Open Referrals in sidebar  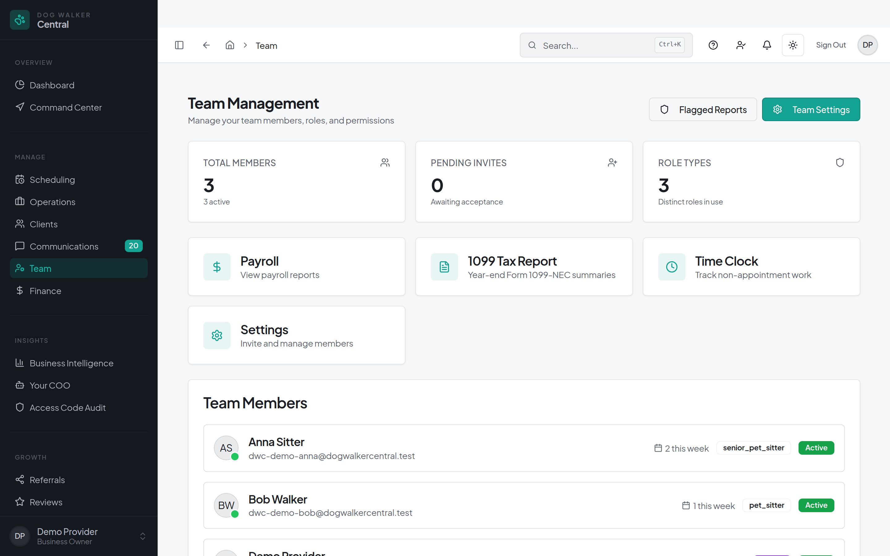79,480
